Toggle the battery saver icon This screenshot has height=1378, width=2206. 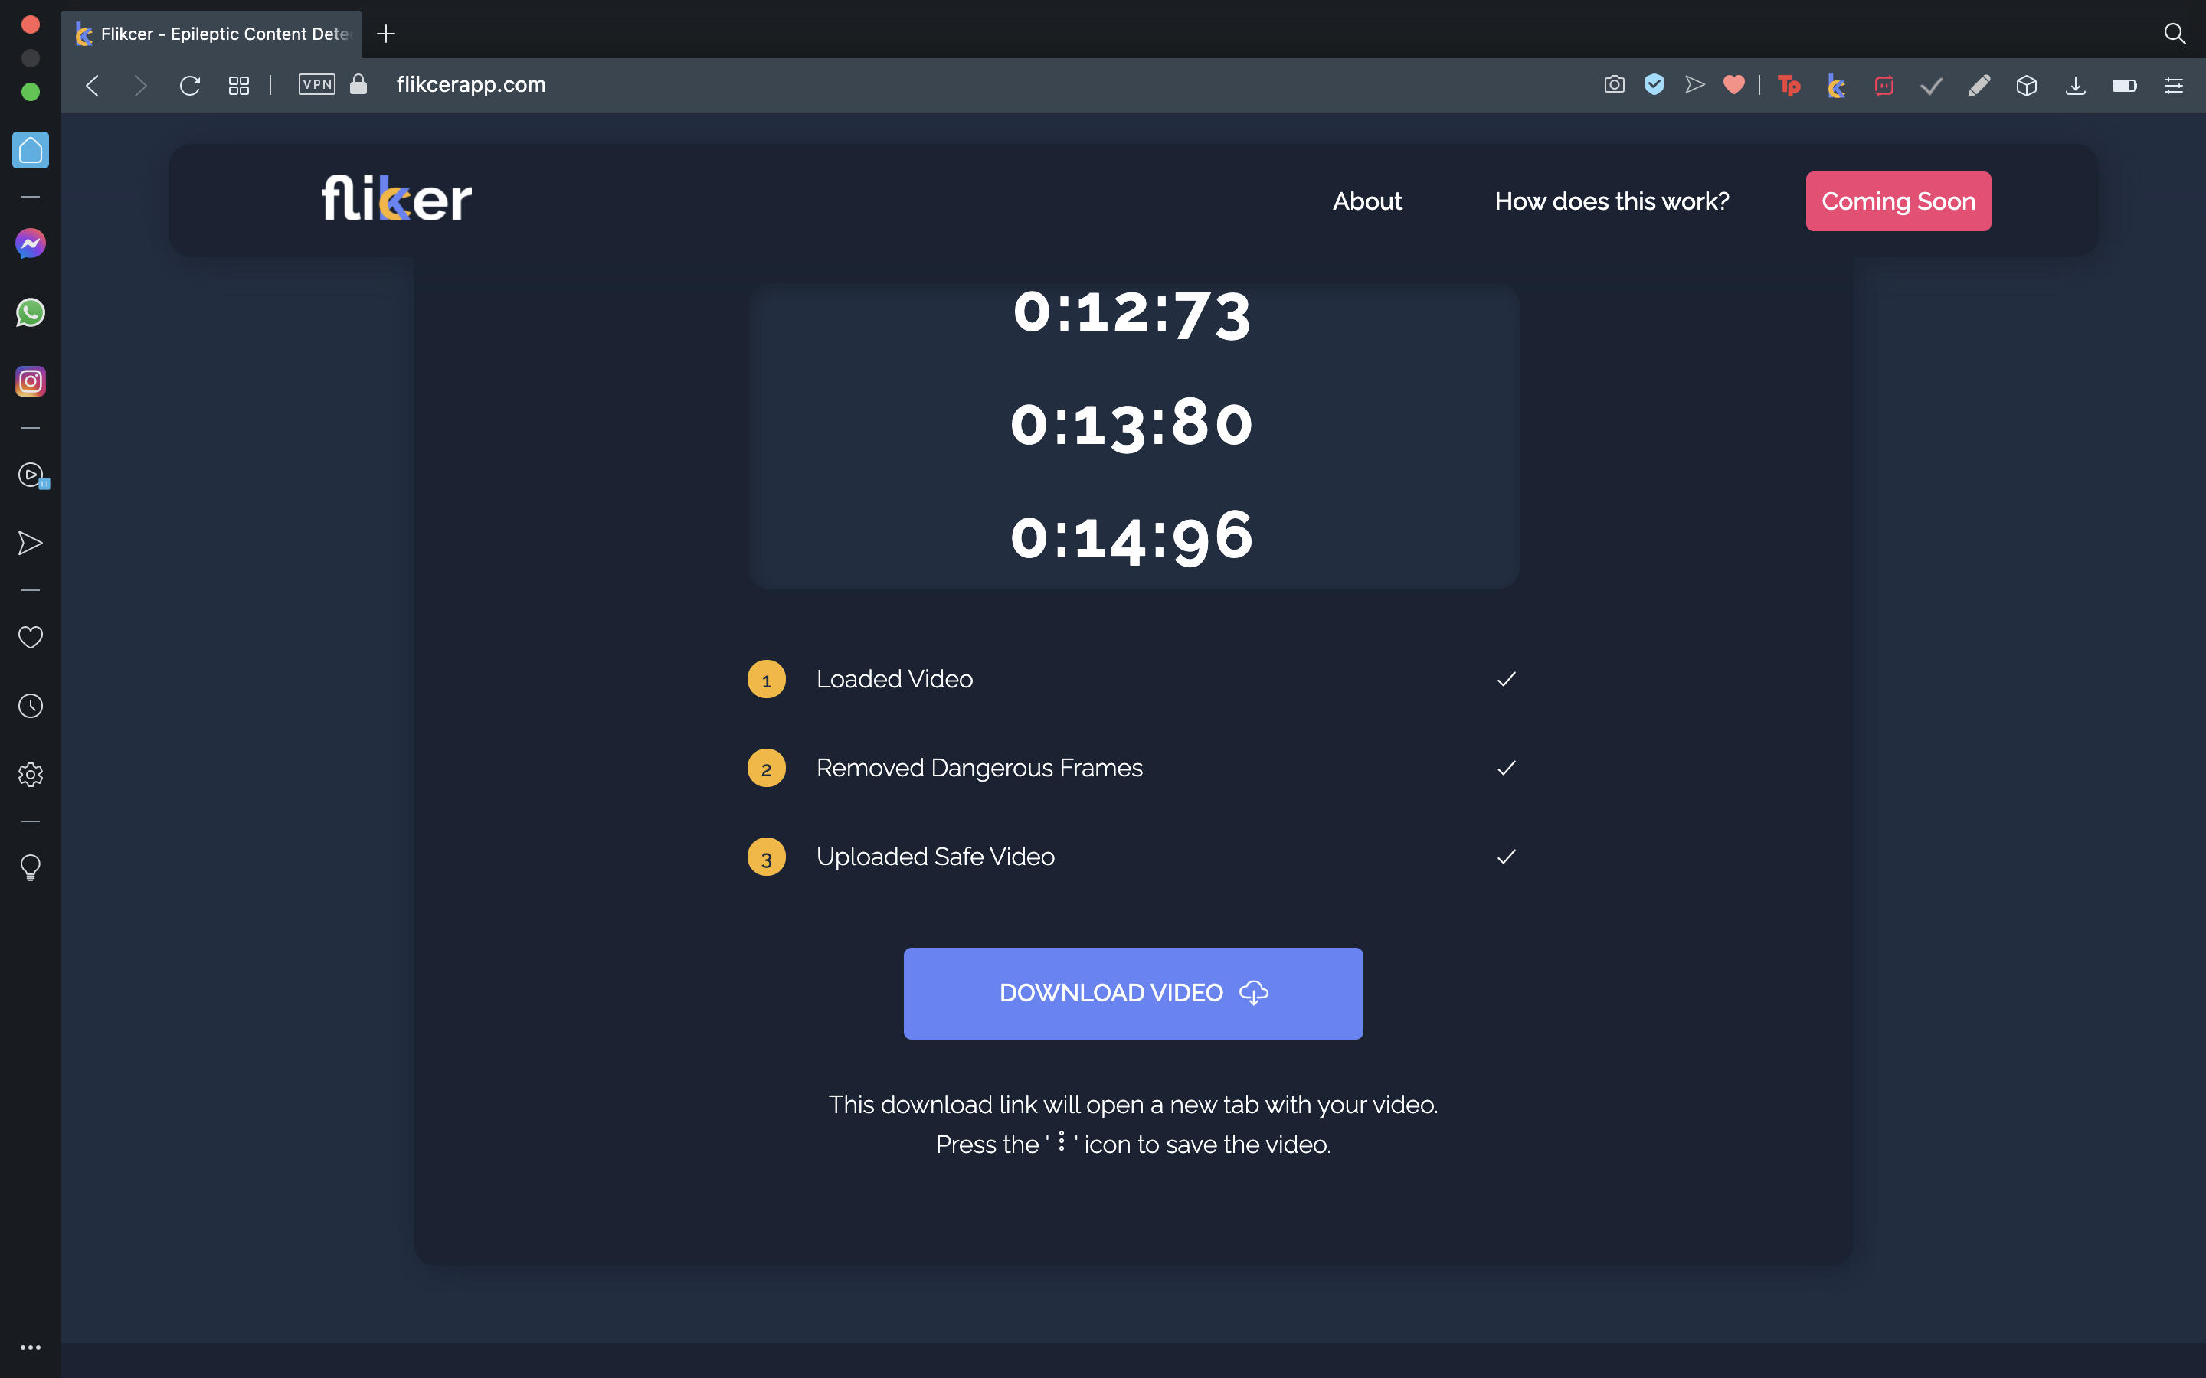pyautogui.click(x=2124, y=86)
